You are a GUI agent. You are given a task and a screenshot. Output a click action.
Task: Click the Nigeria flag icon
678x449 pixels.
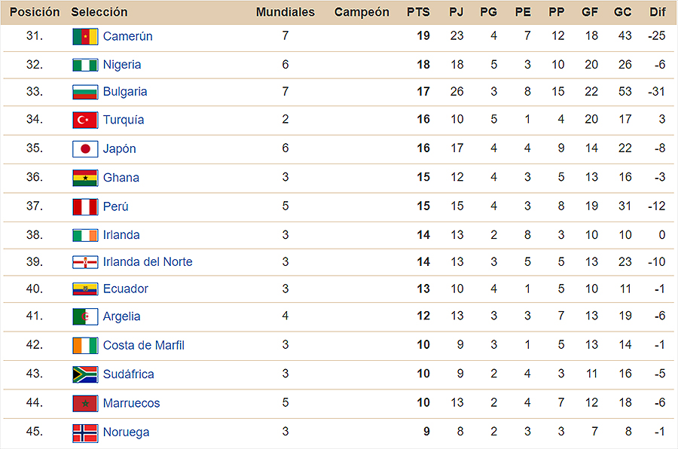(x=85, y=66)
